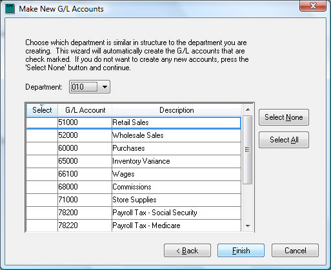Go Back to previous wizard step

pos(187,251)
